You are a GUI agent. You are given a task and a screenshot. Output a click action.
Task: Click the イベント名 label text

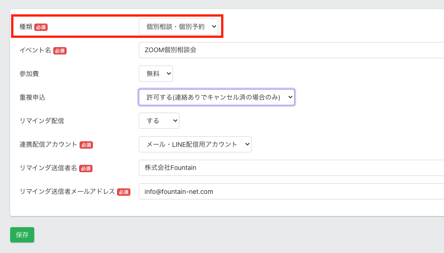click(35, 50)
